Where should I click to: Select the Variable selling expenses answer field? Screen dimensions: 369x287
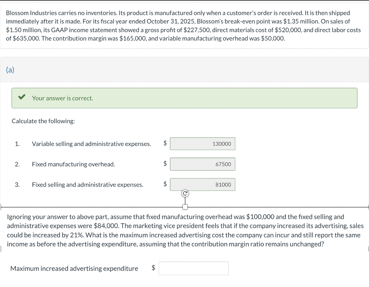(x=203, y=143)
